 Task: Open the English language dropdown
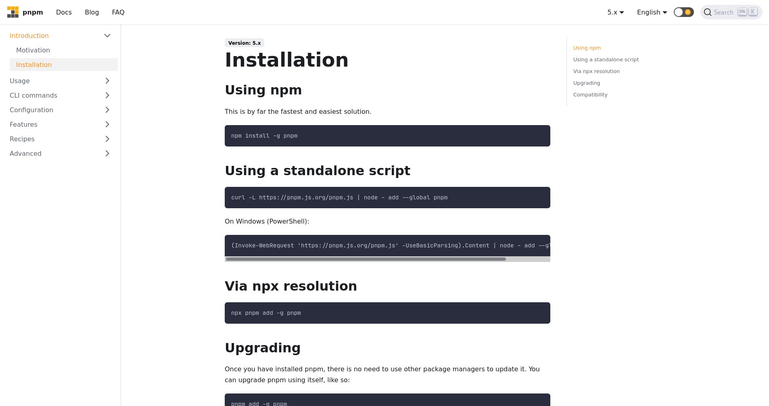tap(652, 12)
